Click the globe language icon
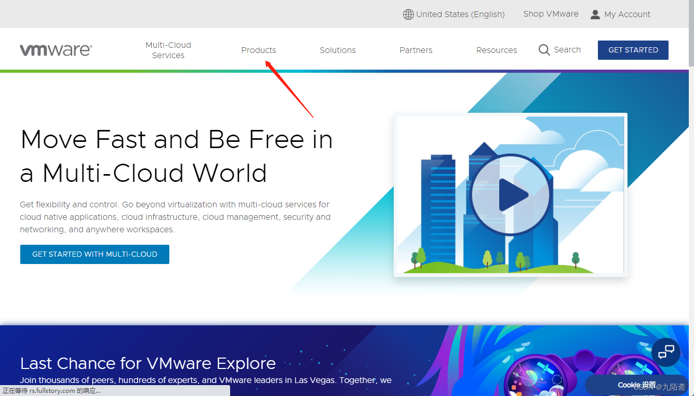Image resolution: width=694 pixels, height=396 pixels. 408,15
